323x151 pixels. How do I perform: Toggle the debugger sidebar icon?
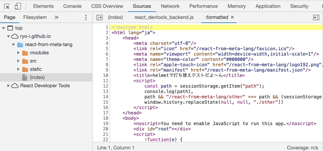[x=316, y=17]
